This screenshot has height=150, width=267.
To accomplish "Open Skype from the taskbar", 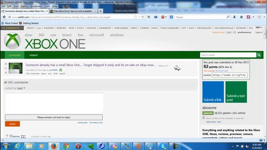I will 163,146.
